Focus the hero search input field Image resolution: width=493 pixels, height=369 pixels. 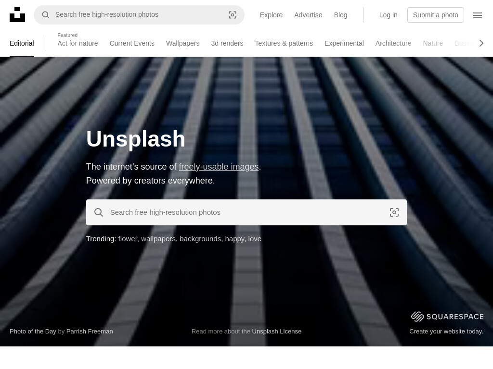point(246,212)
